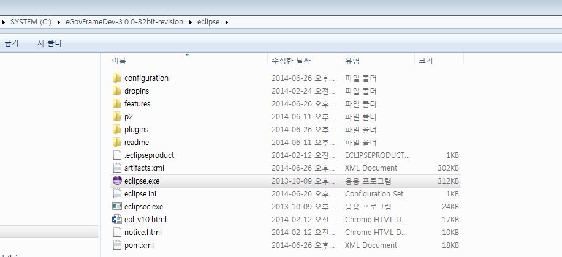Click the eclipse.exe application icon

coord(118,181)
